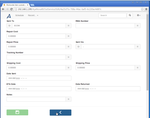
Task: Click the Chrome user profile icon
Action: pos(133,2)
